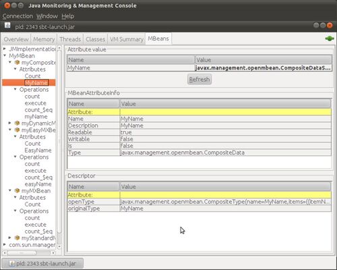The image size is (337, 270).
Task: Expand the JMImplementation tree node
Action: [x=4, y=49]
